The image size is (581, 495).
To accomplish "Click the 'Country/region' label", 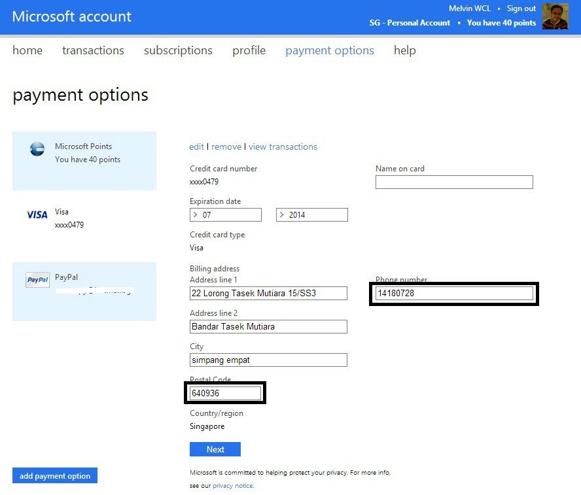I will pos(217,413).
